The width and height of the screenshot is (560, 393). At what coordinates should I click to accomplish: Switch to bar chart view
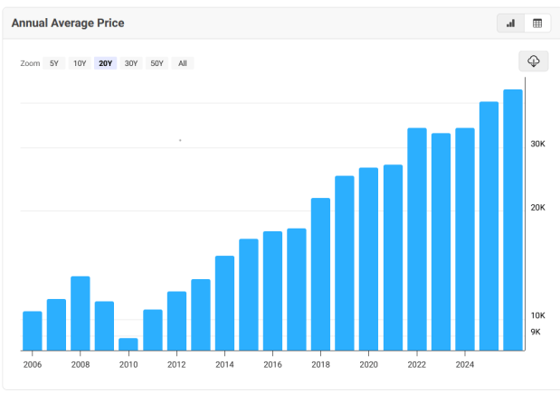click(511, 23)
